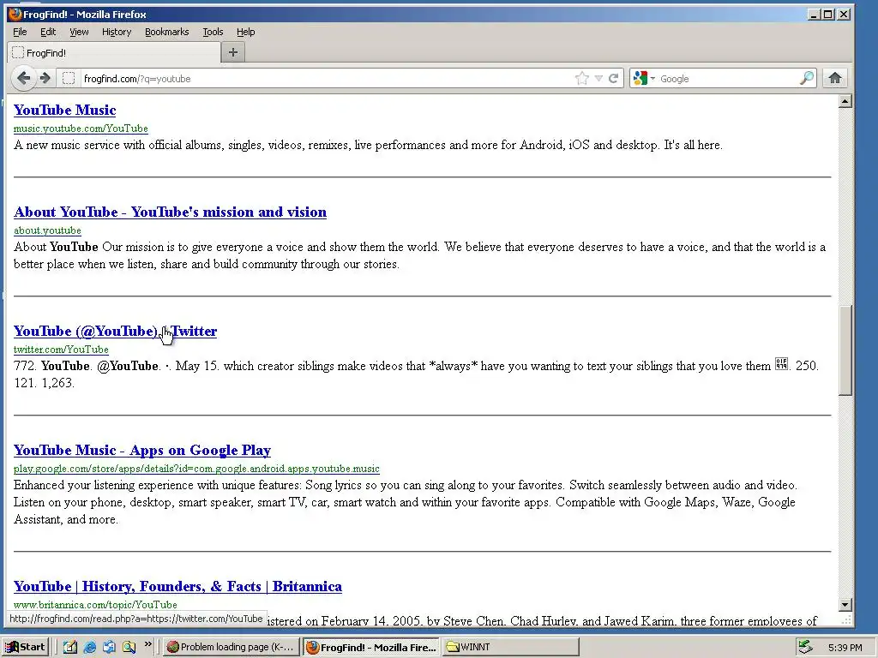Open About YouTube mission and vision link

coord(171,212)
